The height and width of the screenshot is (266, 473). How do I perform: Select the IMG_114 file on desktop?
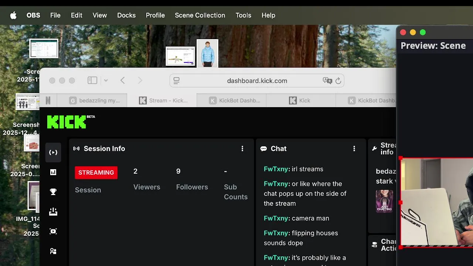click(x=34, y=196)
